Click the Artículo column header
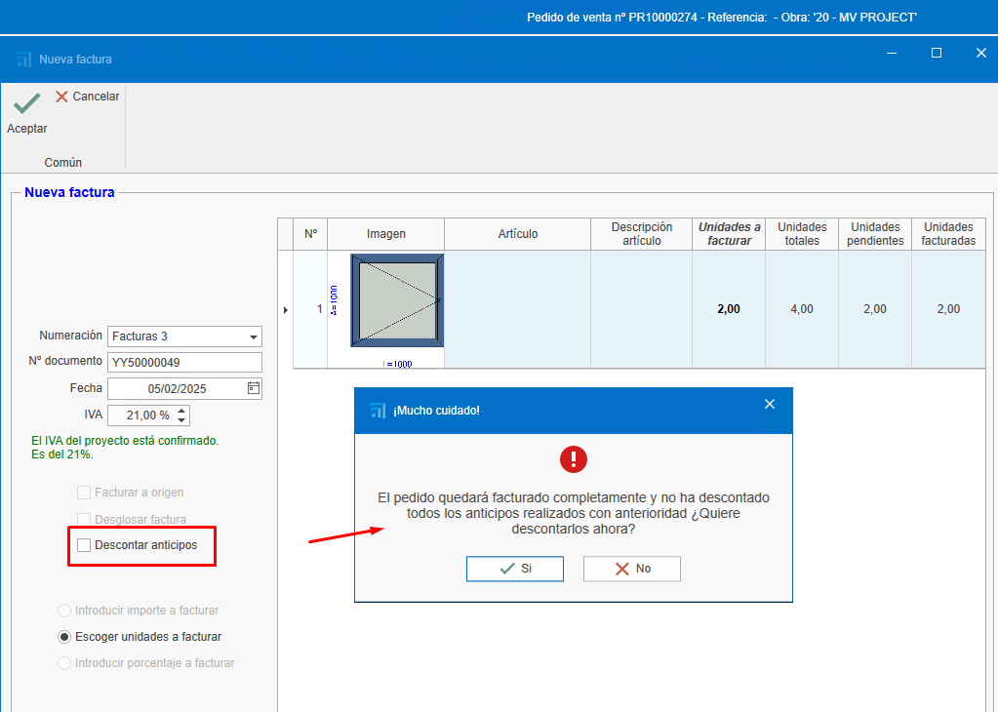998x712 pixels. [x=517, y=234]
